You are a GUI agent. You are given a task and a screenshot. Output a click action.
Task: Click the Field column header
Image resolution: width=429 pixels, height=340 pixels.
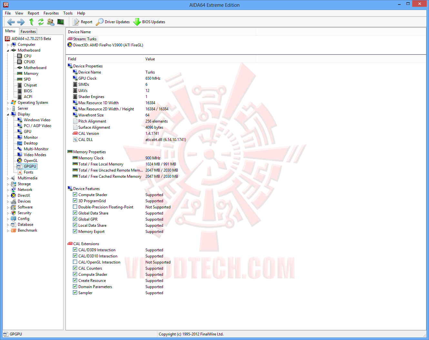(x=105, y=59)
